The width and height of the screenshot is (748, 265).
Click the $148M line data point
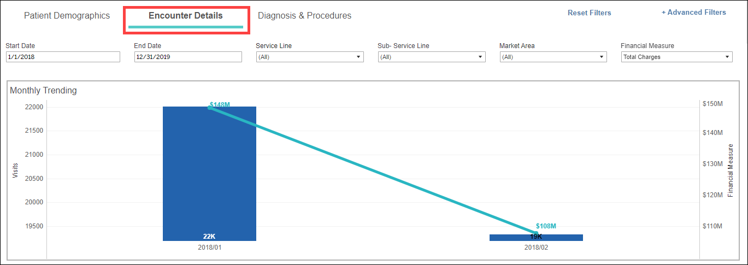click(x=210, y=108)
